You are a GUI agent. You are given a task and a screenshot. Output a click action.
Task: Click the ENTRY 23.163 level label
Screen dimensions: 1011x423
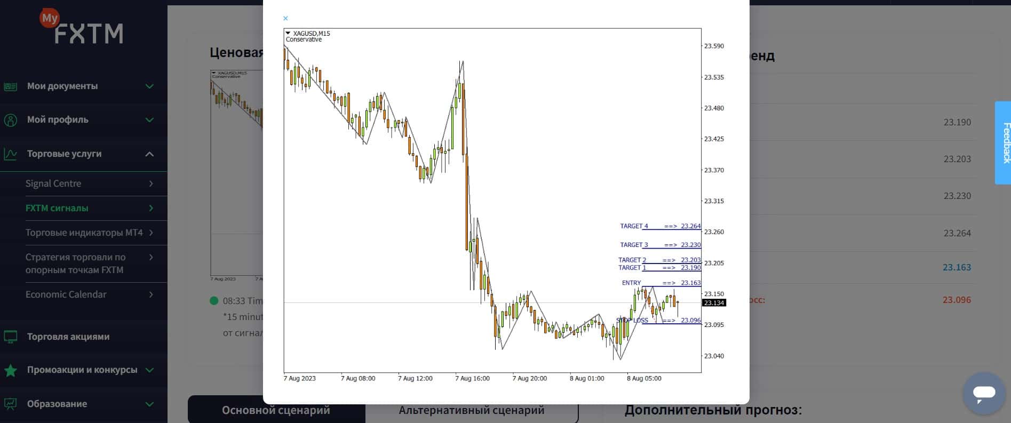tap(661, 283)
